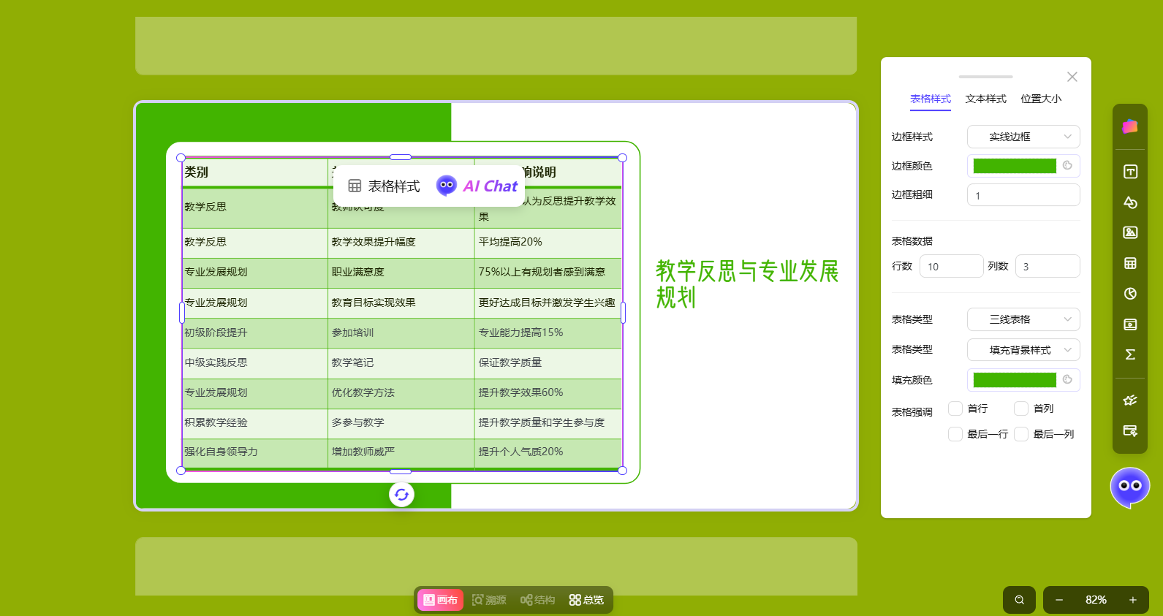This screenshot has height=616, width=1163.
Task: Switch to the 位置大小 tab
Action: (1040, 99)
